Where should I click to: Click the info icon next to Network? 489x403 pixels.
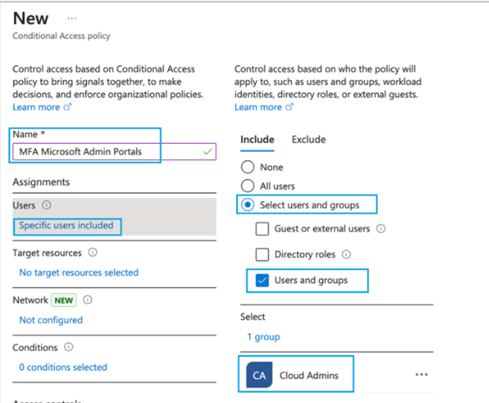88,300
